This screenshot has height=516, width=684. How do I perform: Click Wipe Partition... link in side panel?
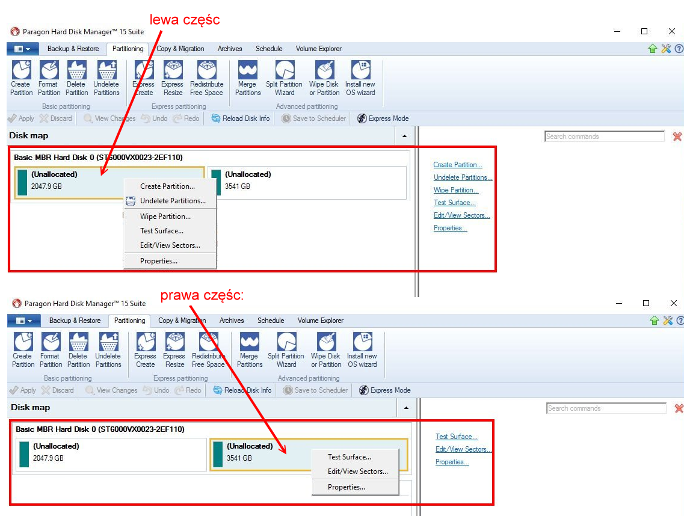(x=456, y=190)
